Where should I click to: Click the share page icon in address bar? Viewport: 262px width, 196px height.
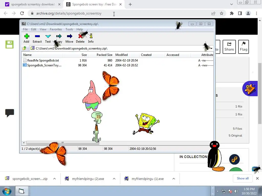coord(213,14)
